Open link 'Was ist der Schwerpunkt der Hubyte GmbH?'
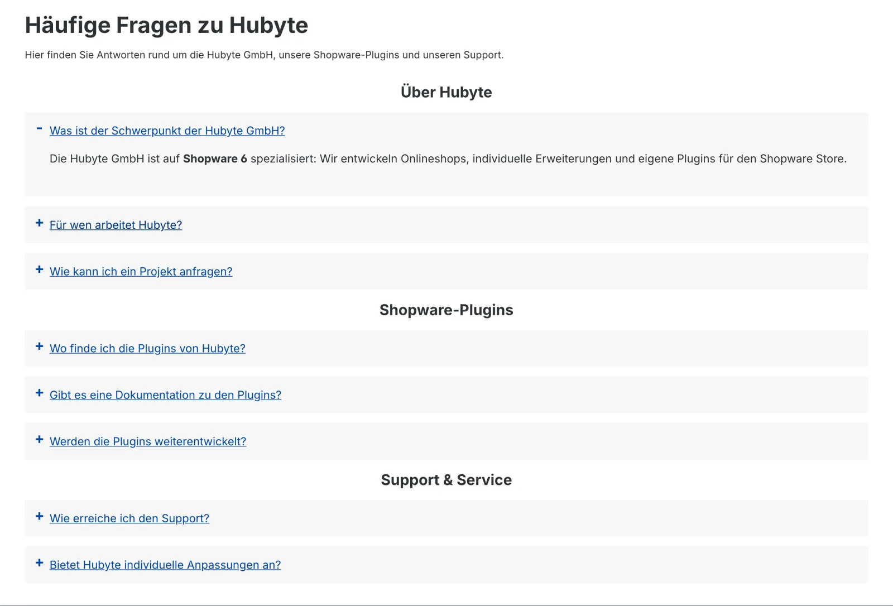 (167, 131)
